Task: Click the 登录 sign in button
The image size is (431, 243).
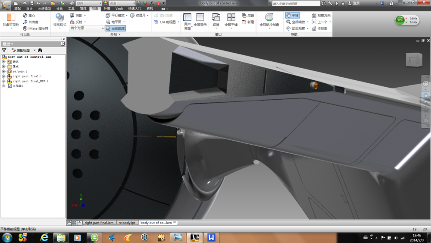Action: (x=354, y=3)
